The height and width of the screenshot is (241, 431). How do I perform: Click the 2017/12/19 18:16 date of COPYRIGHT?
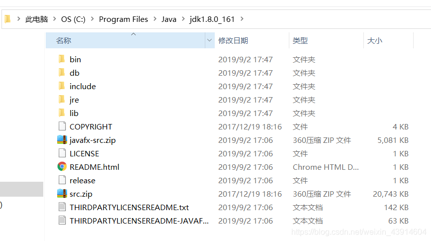tap(250, 126)
